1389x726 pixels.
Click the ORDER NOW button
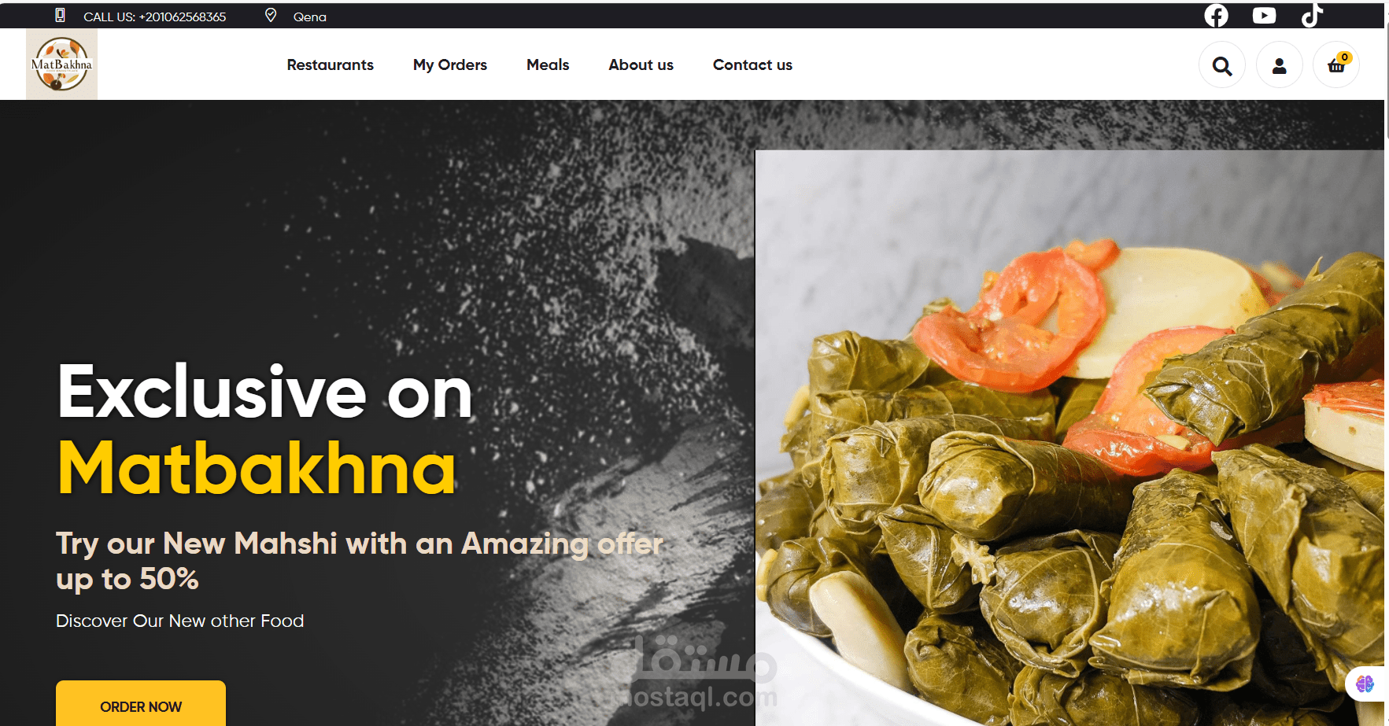coord(141,704)
